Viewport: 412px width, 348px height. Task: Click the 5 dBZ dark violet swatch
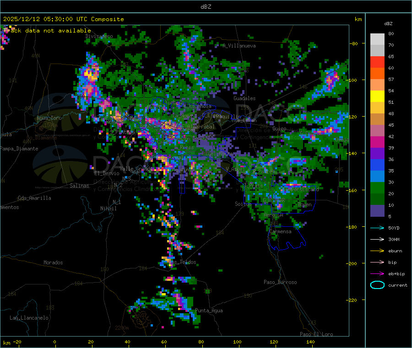[377, 211]
